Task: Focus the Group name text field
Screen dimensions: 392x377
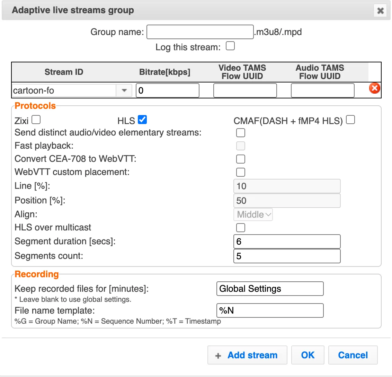Action: point(200,32)
